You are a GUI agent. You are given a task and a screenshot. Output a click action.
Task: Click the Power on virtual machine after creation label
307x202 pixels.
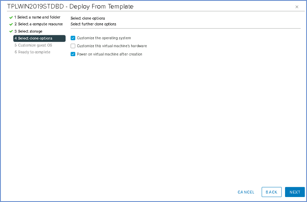point(109,54)
